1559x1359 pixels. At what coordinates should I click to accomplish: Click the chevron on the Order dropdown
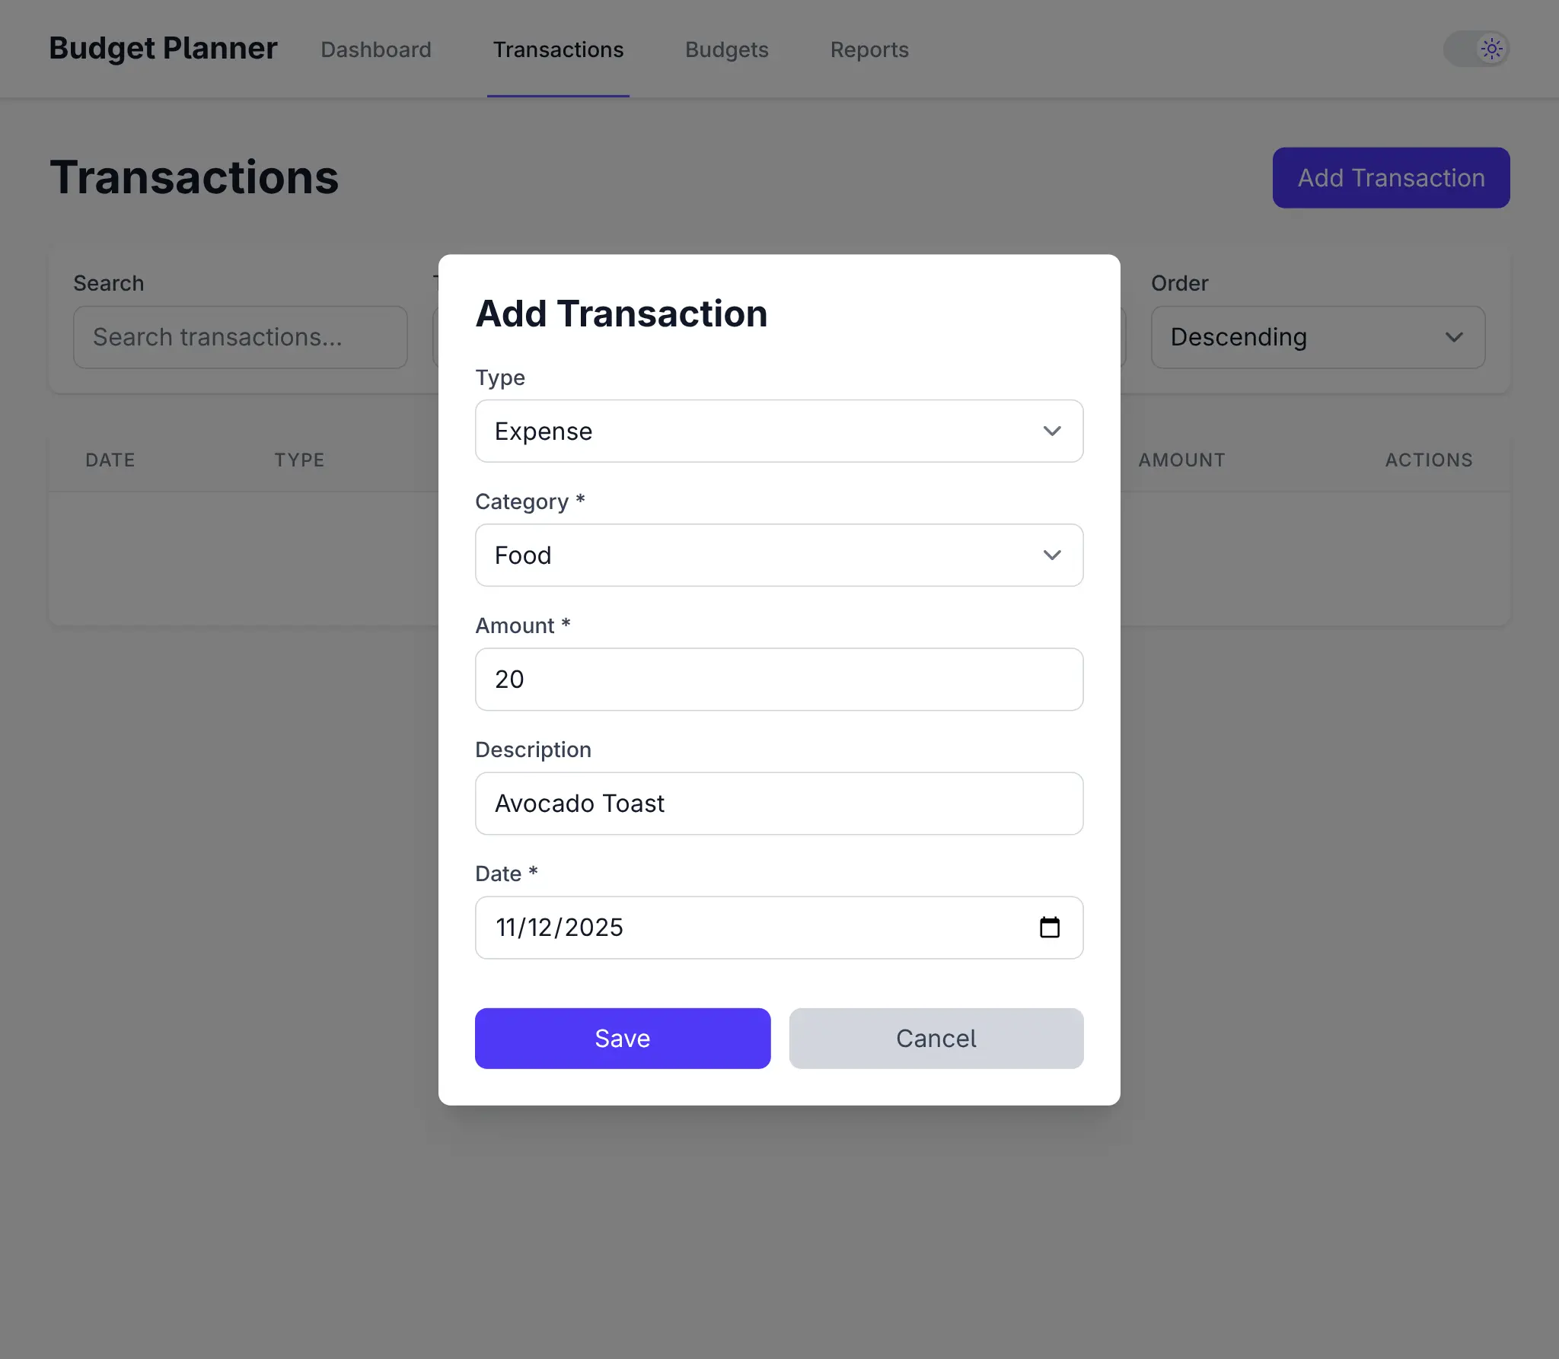click(1455, 337)
